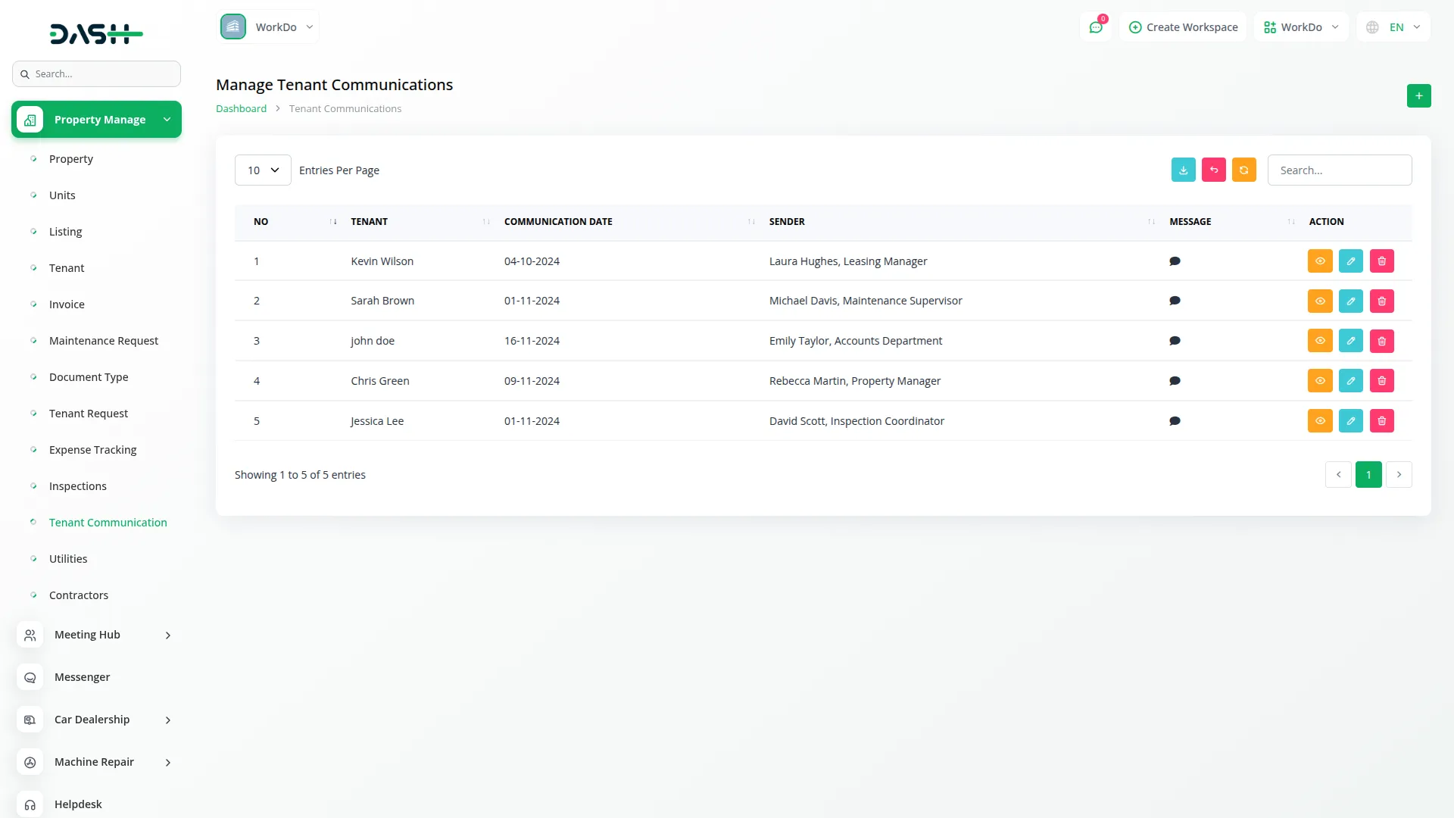View Jessica Lee's communication via eye icon
The width and height of the screenshot is (1454, 818).
tap(1319, 421)
